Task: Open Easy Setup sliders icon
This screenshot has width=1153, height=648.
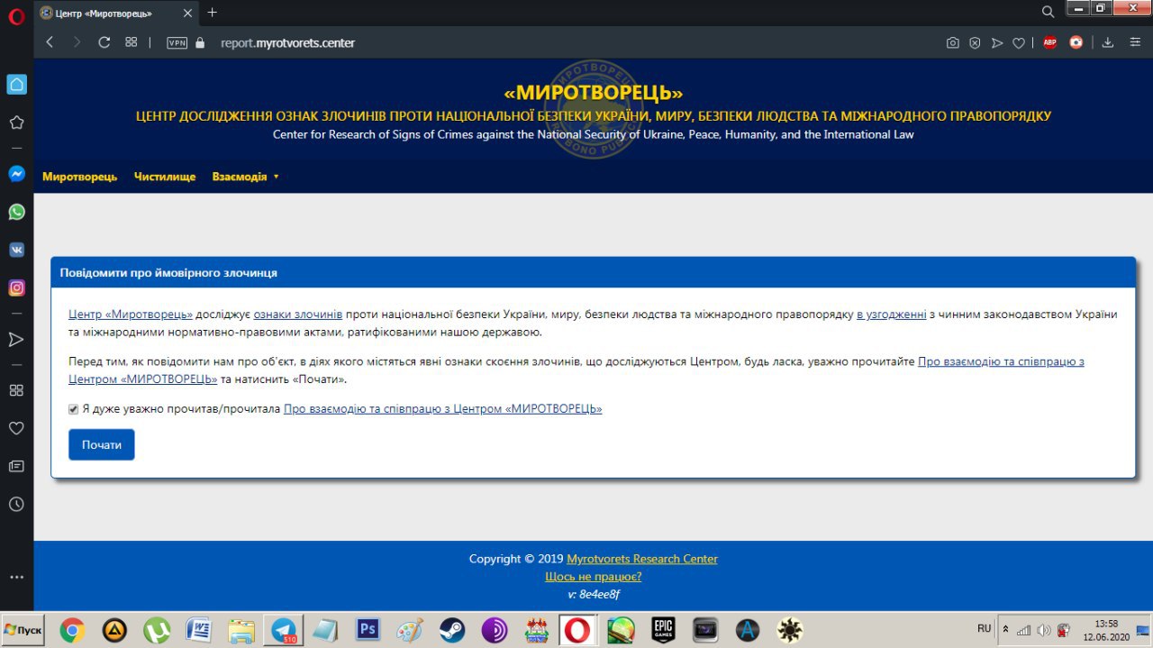Action: tap(1134, 42)
